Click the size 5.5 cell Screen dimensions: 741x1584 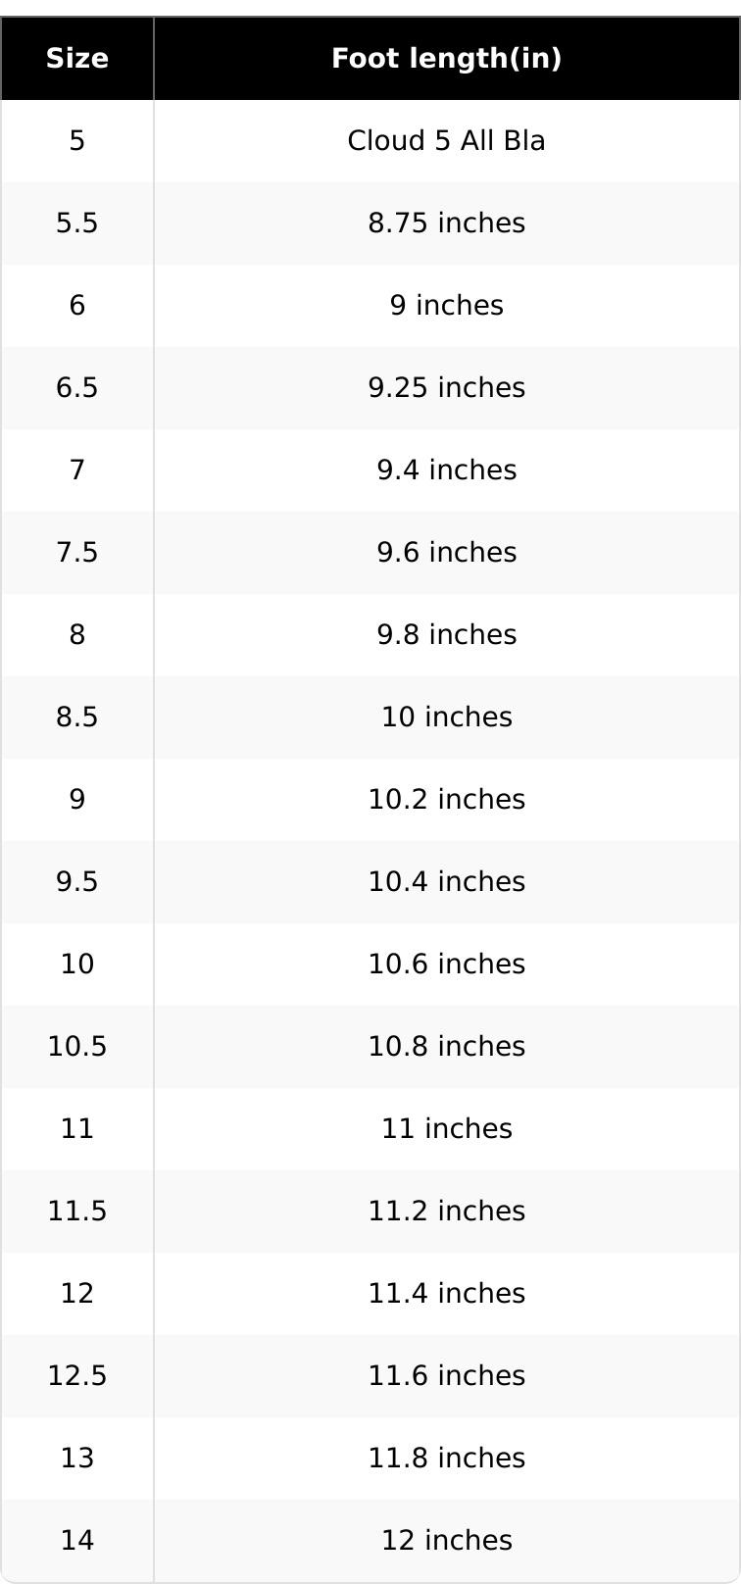(77, 223)
